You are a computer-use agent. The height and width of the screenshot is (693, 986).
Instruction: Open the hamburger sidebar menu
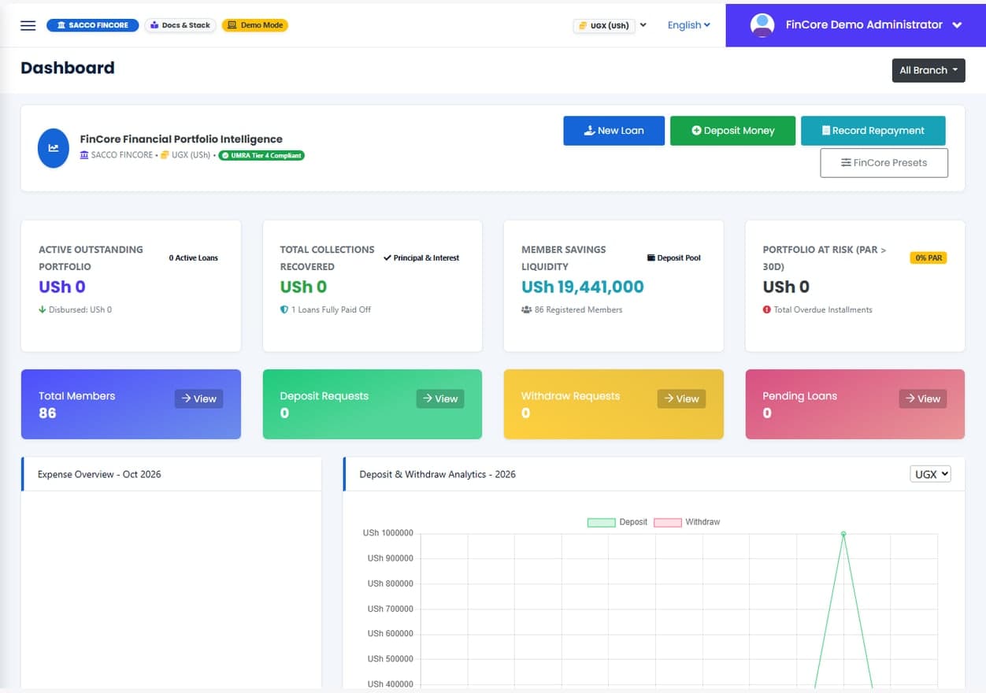pyautogui.click(x=28, y=25)
